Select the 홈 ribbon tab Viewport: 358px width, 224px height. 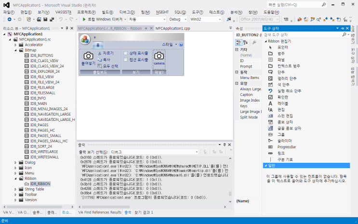click(98, 45)
